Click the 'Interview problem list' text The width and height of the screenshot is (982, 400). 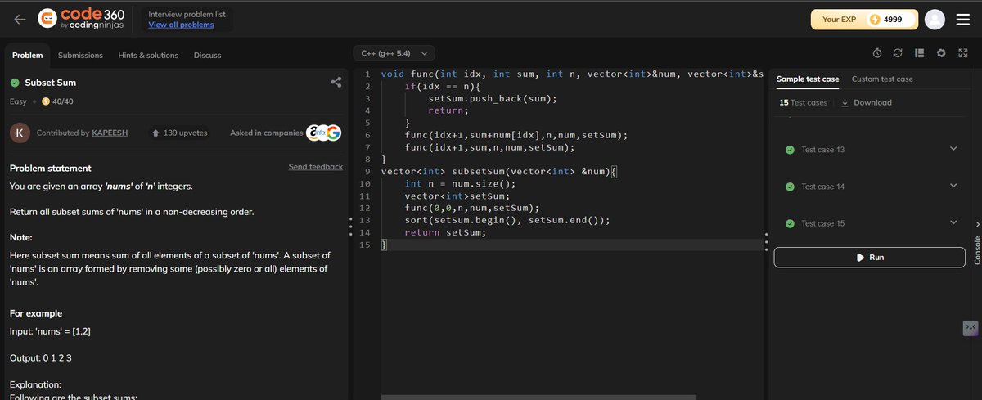coord(187,14)
